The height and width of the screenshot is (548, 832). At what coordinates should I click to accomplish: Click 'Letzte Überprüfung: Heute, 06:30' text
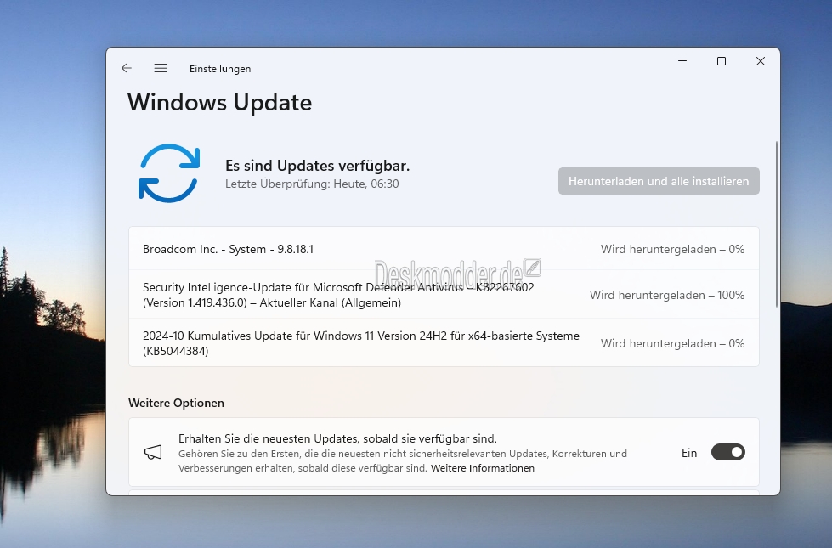tap(312, 184)
